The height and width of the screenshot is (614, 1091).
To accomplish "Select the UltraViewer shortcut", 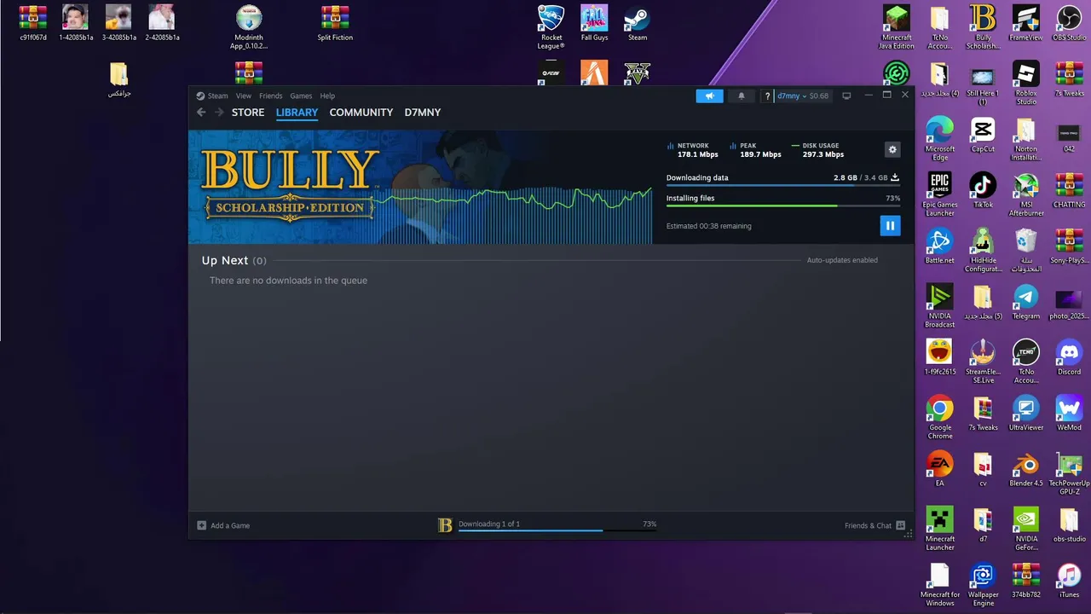I will click(x=1025, y=414).
